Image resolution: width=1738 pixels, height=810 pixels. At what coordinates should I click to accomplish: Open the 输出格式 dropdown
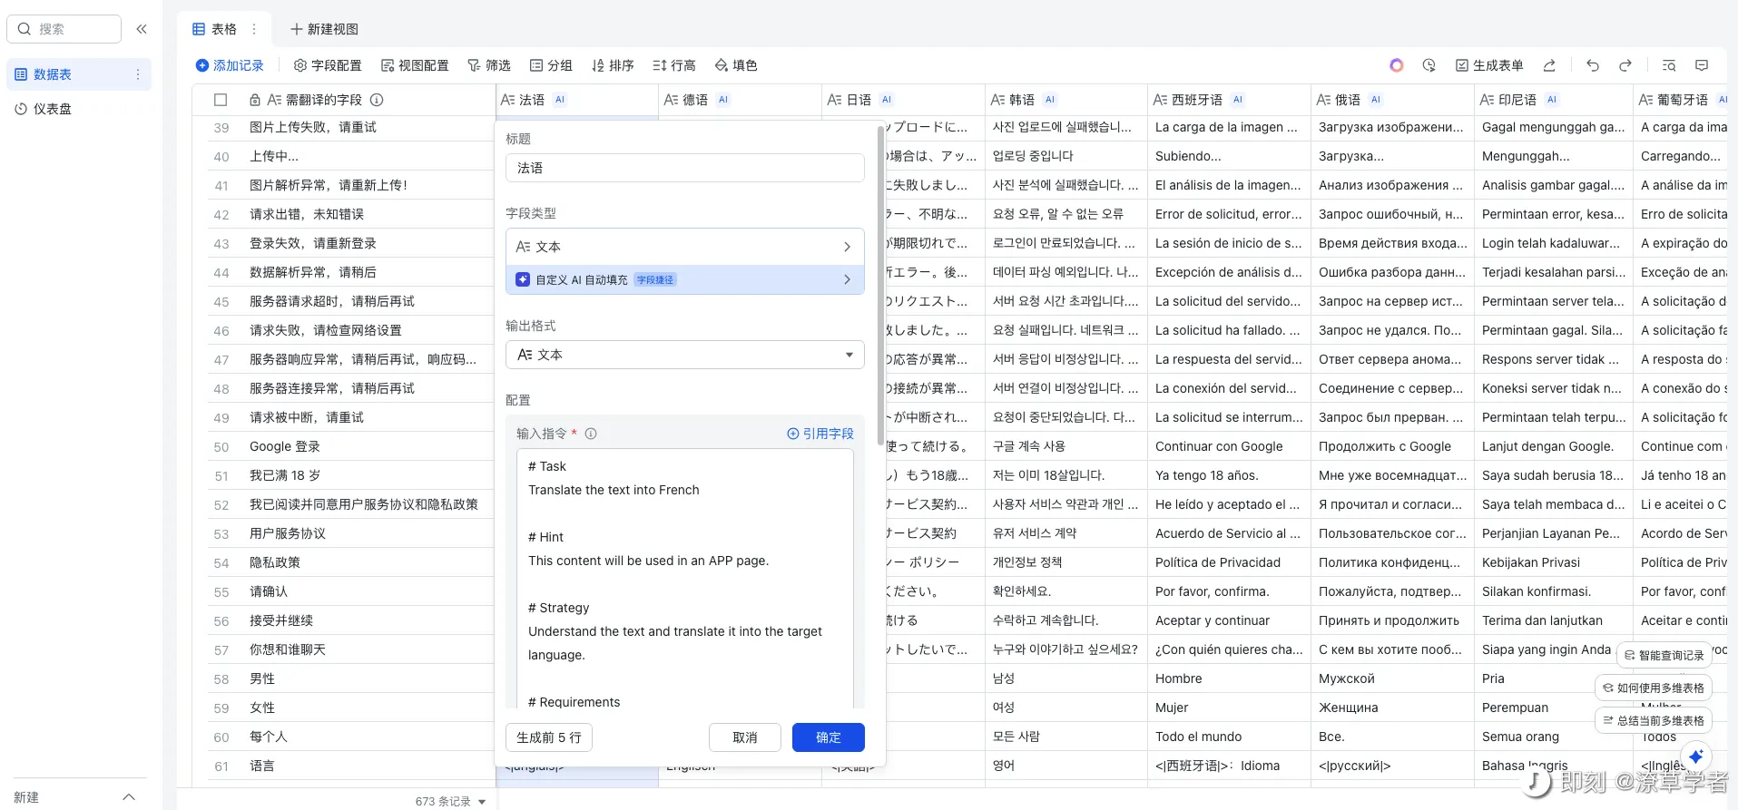pos(684,355)
